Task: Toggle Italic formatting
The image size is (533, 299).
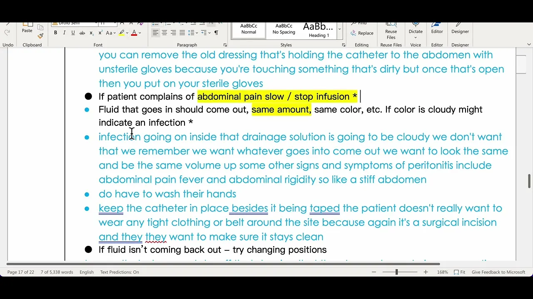Action: pos(64,33)
